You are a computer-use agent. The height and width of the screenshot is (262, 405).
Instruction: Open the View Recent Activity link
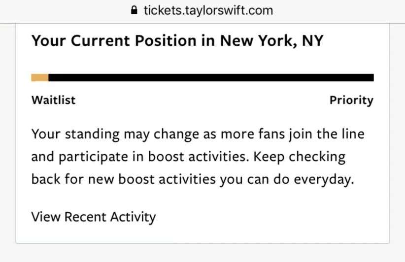click(x=94, y=217)
